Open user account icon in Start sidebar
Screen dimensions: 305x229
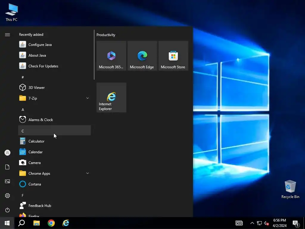tap(7, 153)
